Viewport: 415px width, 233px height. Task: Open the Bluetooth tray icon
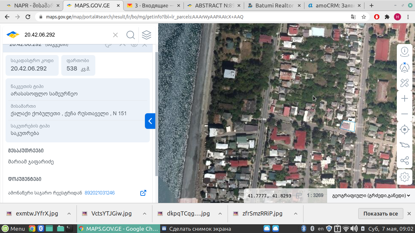tap(304, 228)
